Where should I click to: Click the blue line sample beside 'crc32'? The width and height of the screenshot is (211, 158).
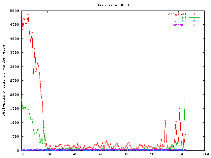[x=194, y=21]
